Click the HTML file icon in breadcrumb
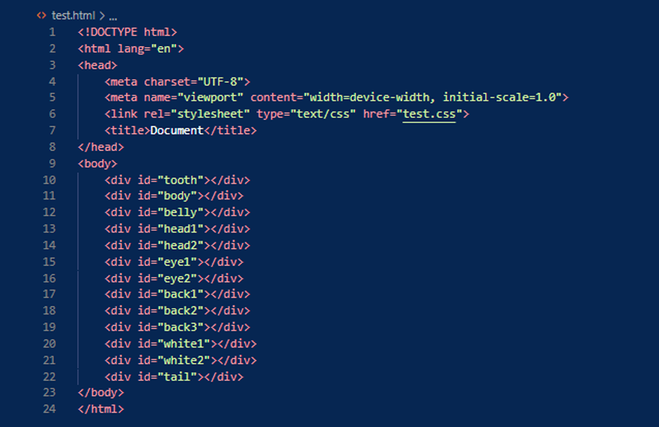The image size is (659, 427). (41, 16)
